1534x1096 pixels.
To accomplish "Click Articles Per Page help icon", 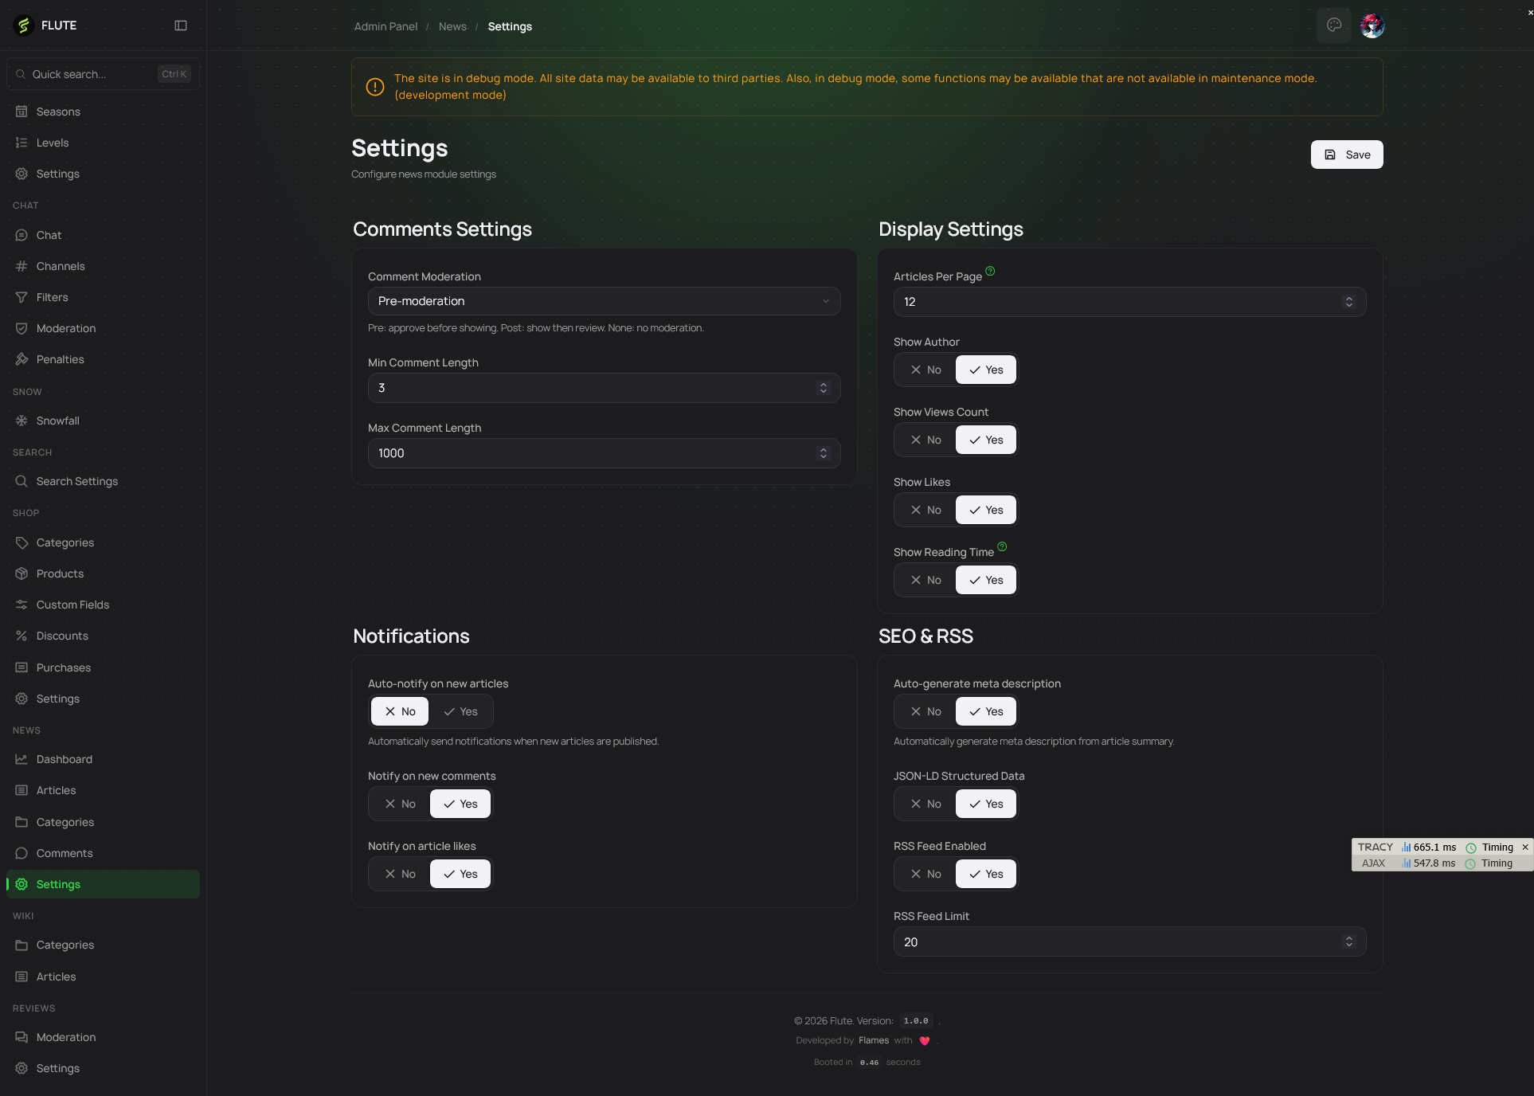I will 990,272.
